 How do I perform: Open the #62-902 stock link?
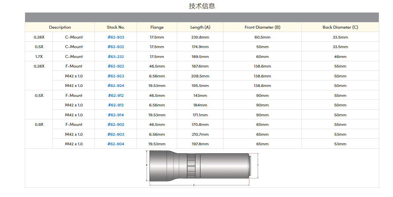point(116,125)
